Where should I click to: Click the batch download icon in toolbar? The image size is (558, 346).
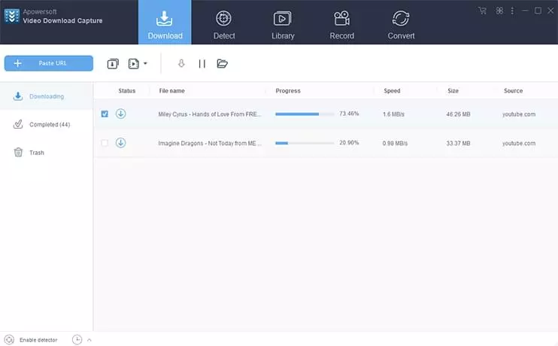(113, 64)
